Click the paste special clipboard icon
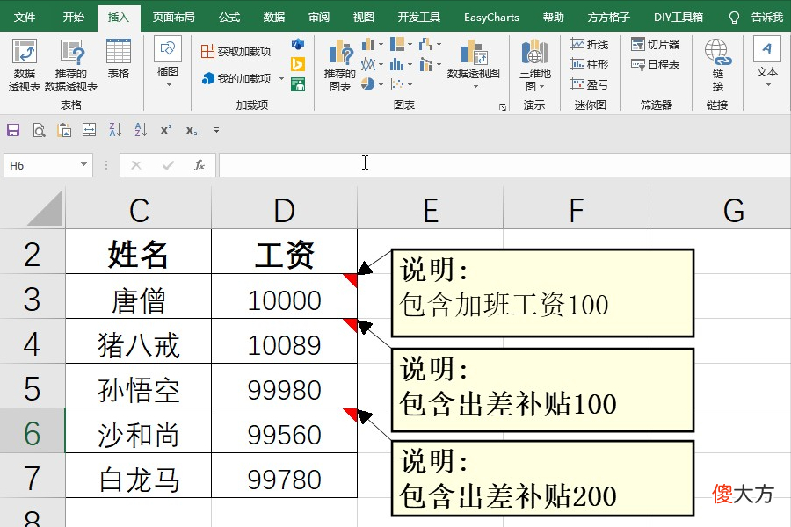Image resolution: width=791 pixels, height=527 pixels. tap(64, 130)
